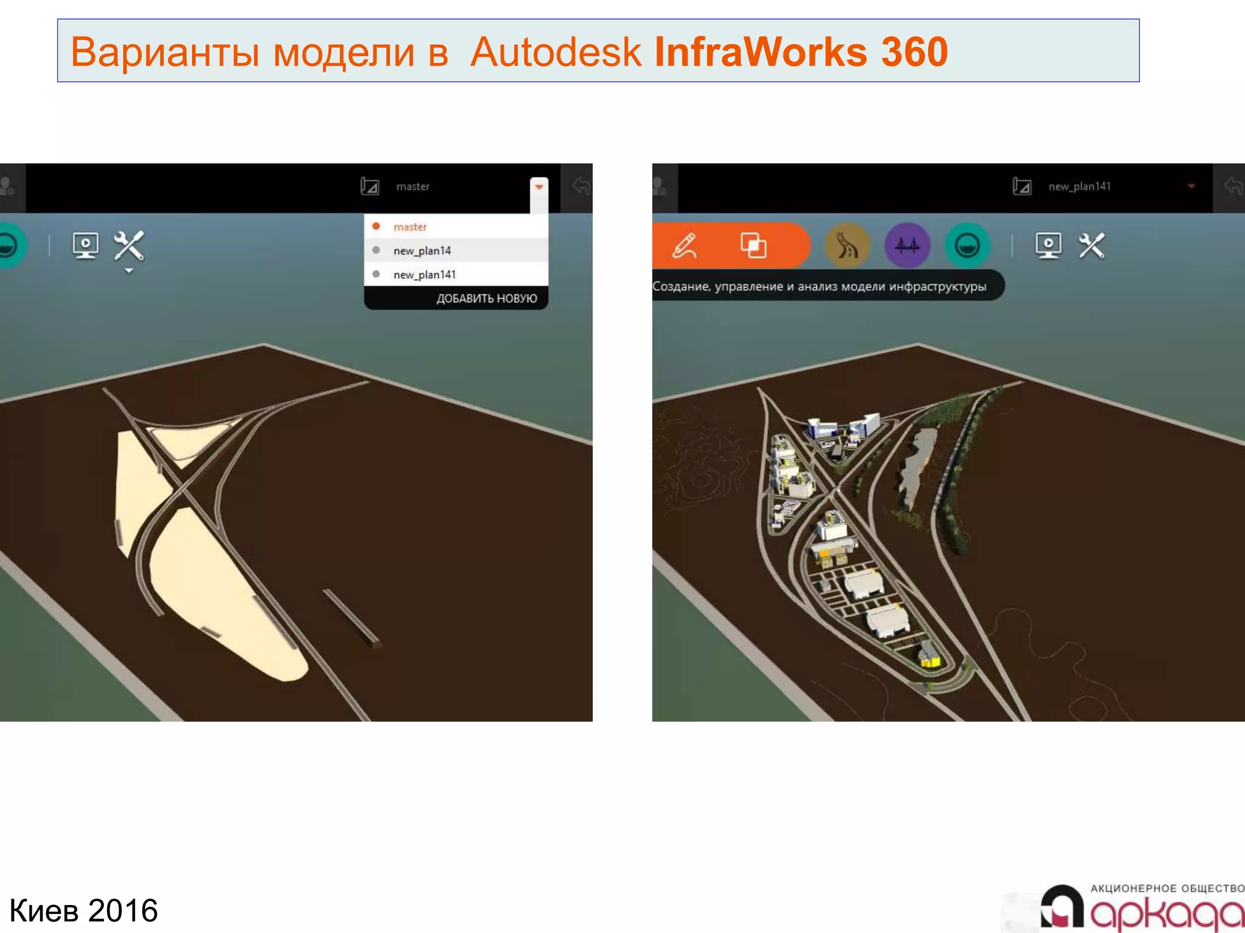This screenshot has height=933, width=1245.
Task: Click proposals icon beside new_plan141 label
Action: point(1022,186)
